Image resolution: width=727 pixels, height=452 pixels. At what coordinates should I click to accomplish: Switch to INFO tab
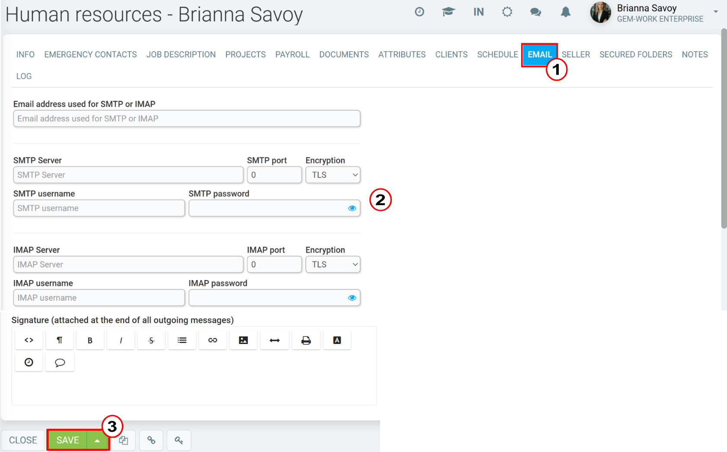pyautogui.click(x=26, y=54)
